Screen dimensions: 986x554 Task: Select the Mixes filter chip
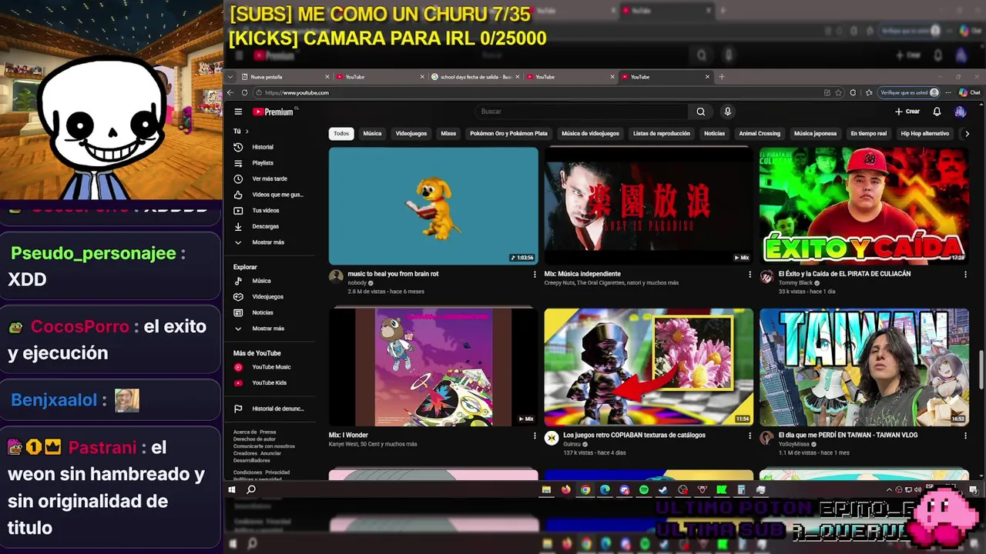pos(448,133)
